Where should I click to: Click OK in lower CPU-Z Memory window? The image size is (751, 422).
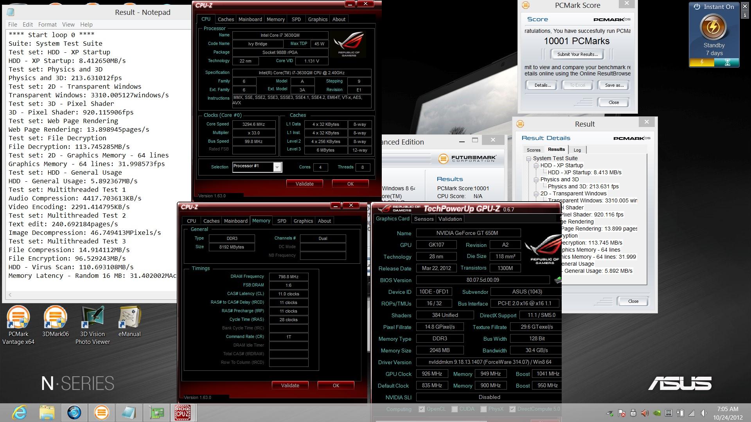(336, 385)
